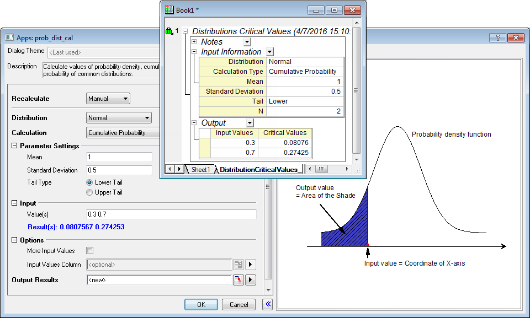Click the Book1 horizontal scrollbar thumb
This screenshot has width=530, height=318.
321,169
